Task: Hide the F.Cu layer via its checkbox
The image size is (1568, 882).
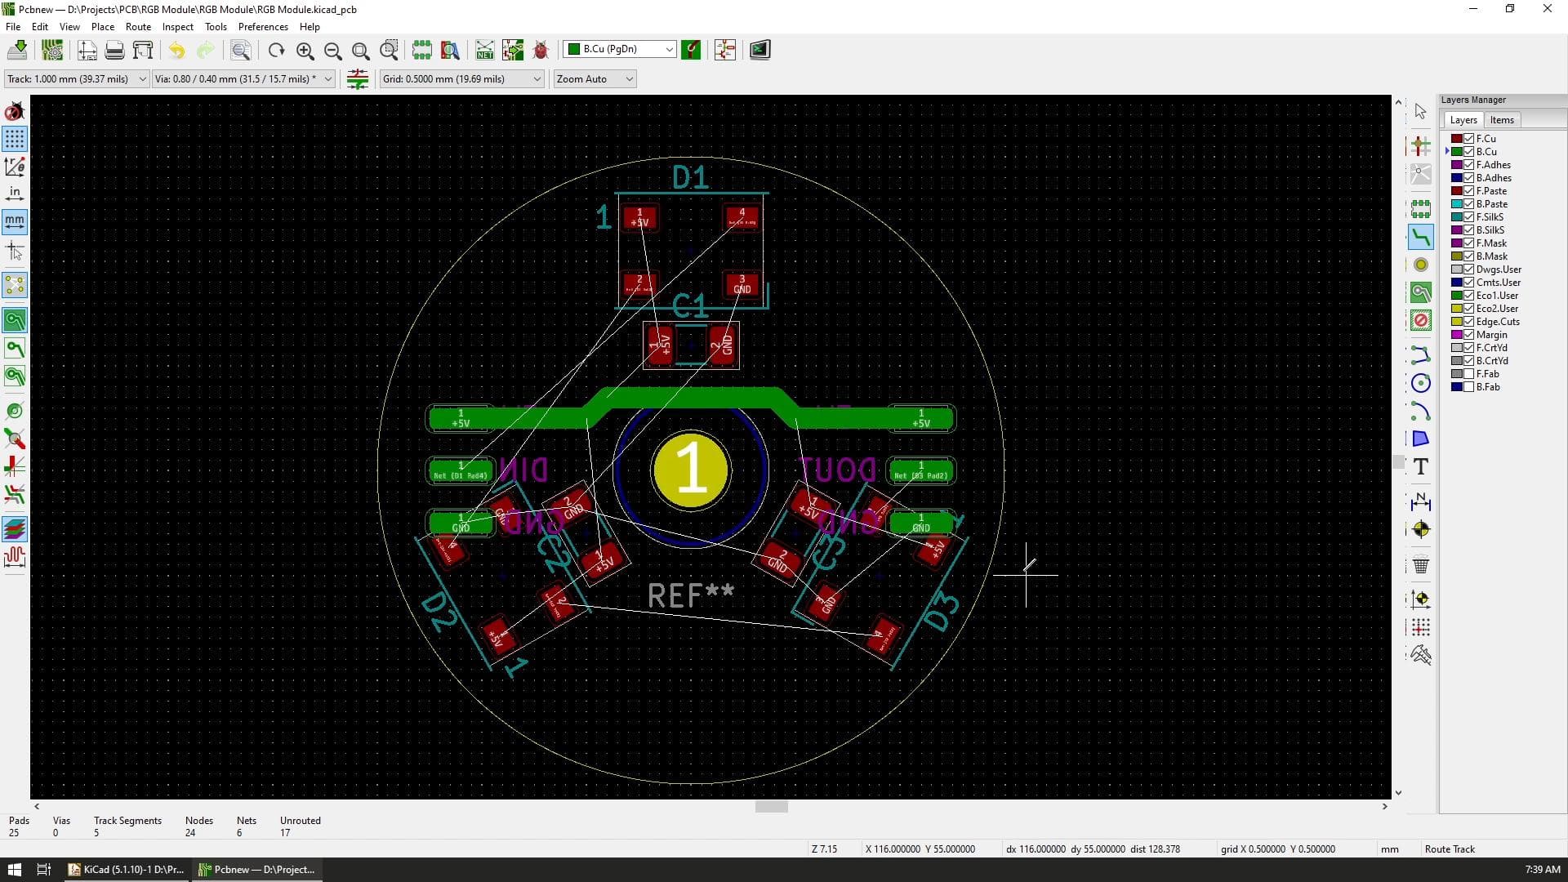Action: coord(1468,138)
